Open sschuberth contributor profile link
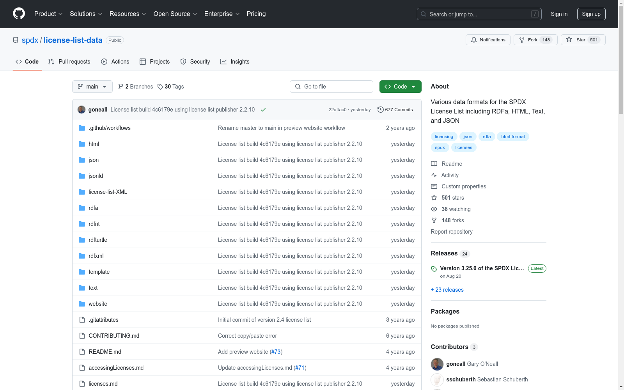This screenshot has height=390, width=624. pyautogui.click(x=461, y=379)
